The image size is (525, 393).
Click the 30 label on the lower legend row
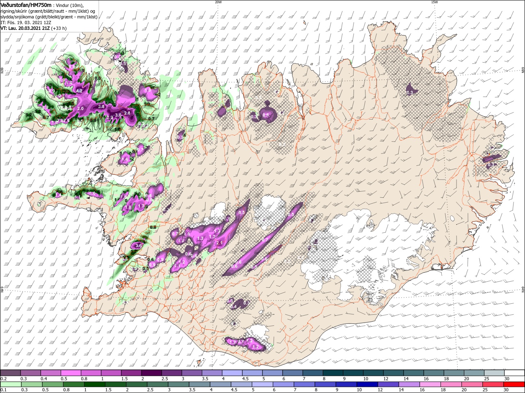[x=507, y=391]
